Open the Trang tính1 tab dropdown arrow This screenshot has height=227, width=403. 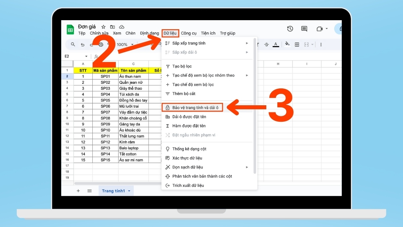129,191
